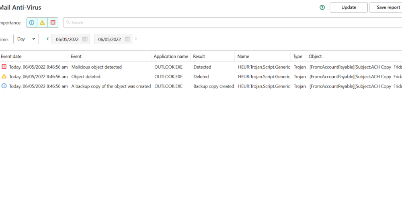Click the yellow warning icon on Object deleted row
This screenshot has height=209, width=402.
tap(4, 76)
